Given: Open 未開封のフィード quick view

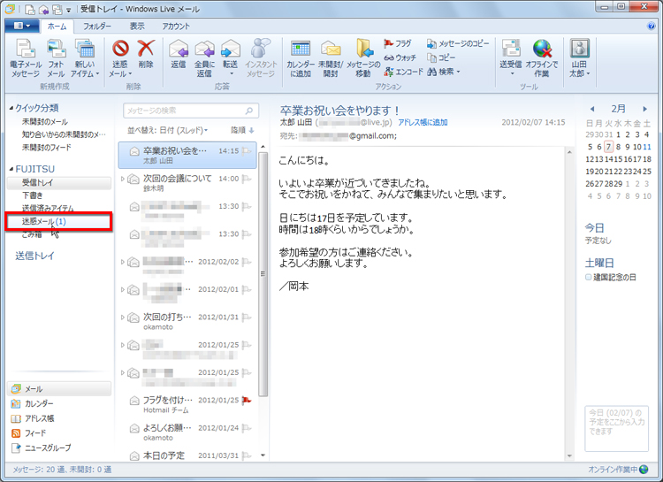Looking at the screenshot, I should [47, 148].
